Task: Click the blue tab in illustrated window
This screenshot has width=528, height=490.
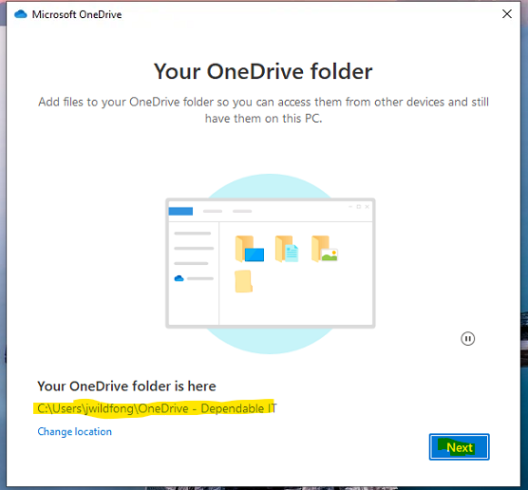Action: tap(180, 211)
